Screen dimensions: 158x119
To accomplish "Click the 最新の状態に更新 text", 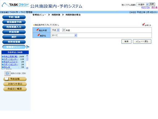I will pyautogui.click(x=19, y=73).
